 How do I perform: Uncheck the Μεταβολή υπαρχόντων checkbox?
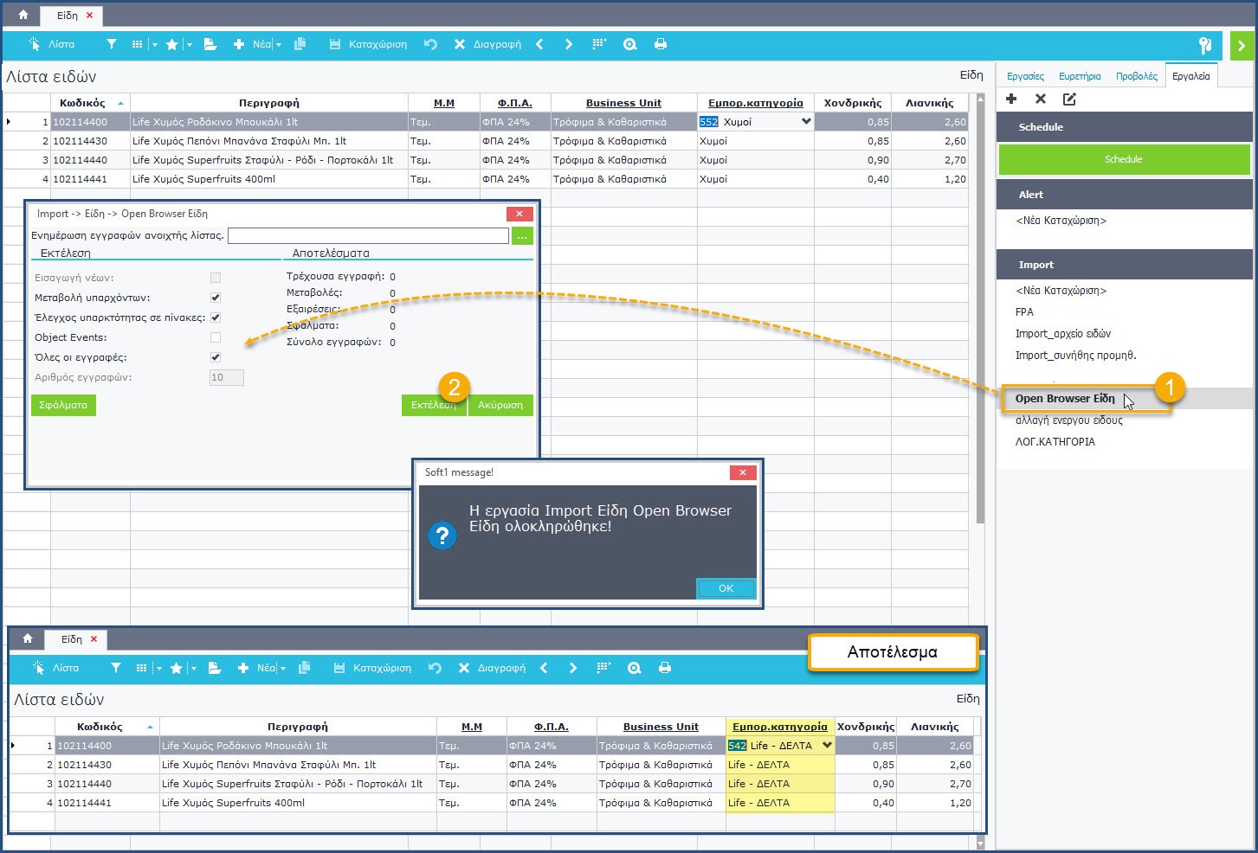point(216,298)
